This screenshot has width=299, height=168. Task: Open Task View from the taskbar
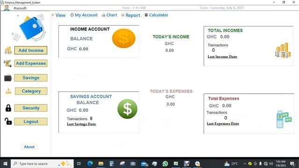tap(79, 164)
